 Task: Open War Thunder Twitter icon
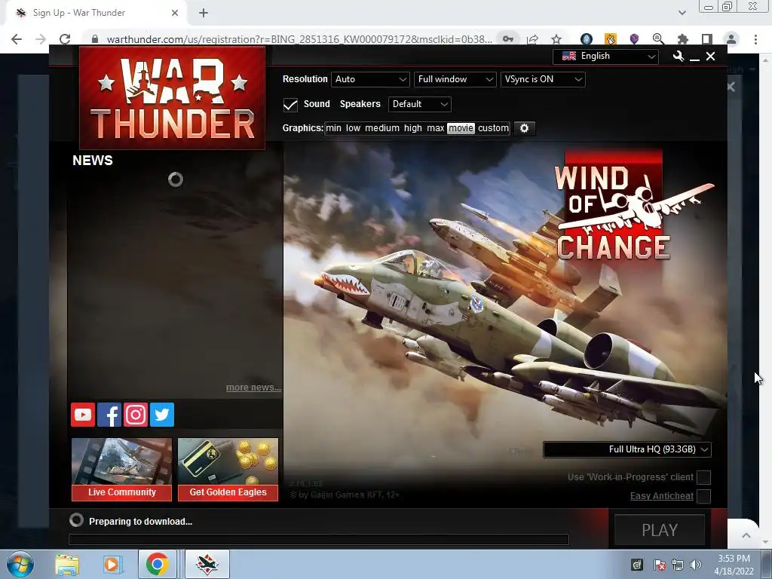point(162,415)
